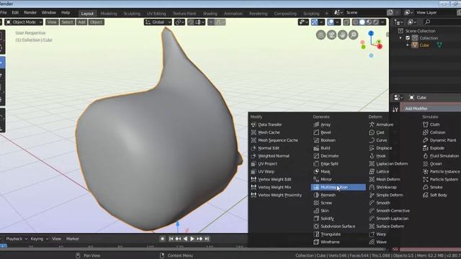Toggle auto keying record button
The image size is (461, 259).
162,239
